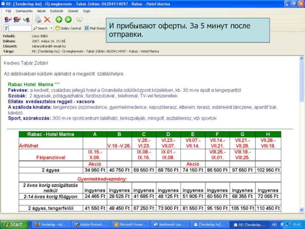This screenshot has height=229, width=305.
Task: Click the Mail Stamp button
Action: [95, 28]
